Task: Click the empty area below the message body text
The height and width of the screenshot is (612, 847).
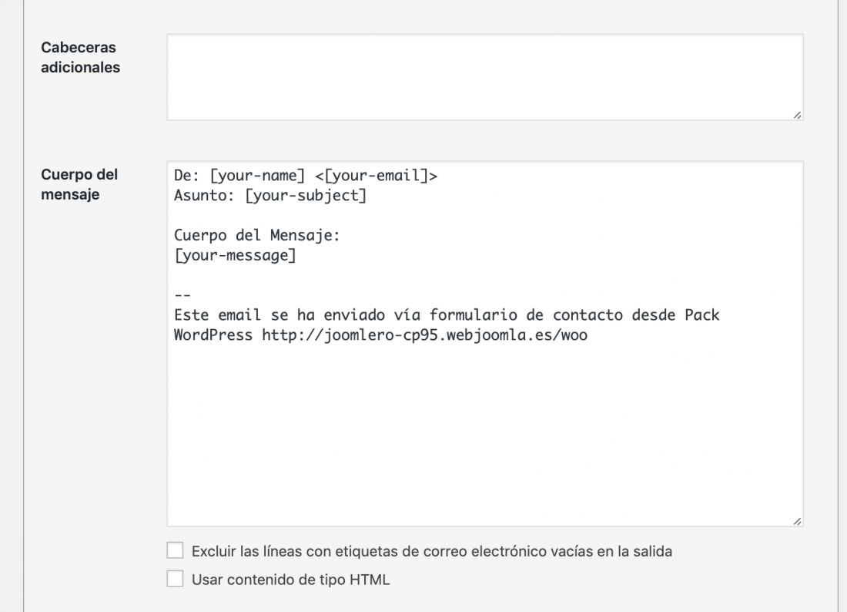Action: point(484,432)
